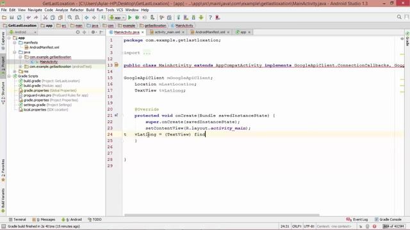Click the Copy toolbar icon
This screenshot has height=230, width=410.
(x=53, y=17)
